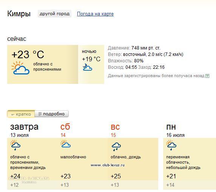Click Saturday's partly cloudy icon
This screenshot has width=216, height=192.
tap(66, 144)
